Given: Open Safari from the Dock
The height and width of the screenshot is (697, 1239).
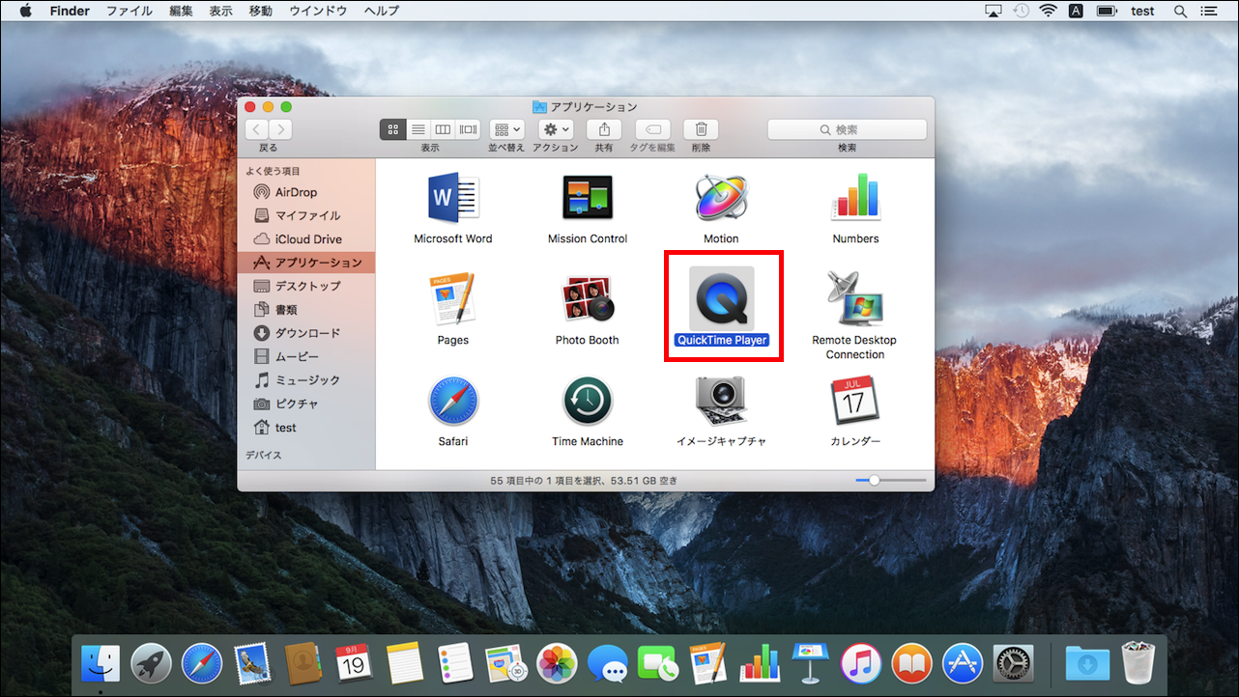Looking at the screenshot, I should click(x=202, y=663).
